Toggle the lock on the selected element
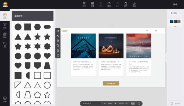The height and width of the screenshot is (106, 184). point(58,55)
